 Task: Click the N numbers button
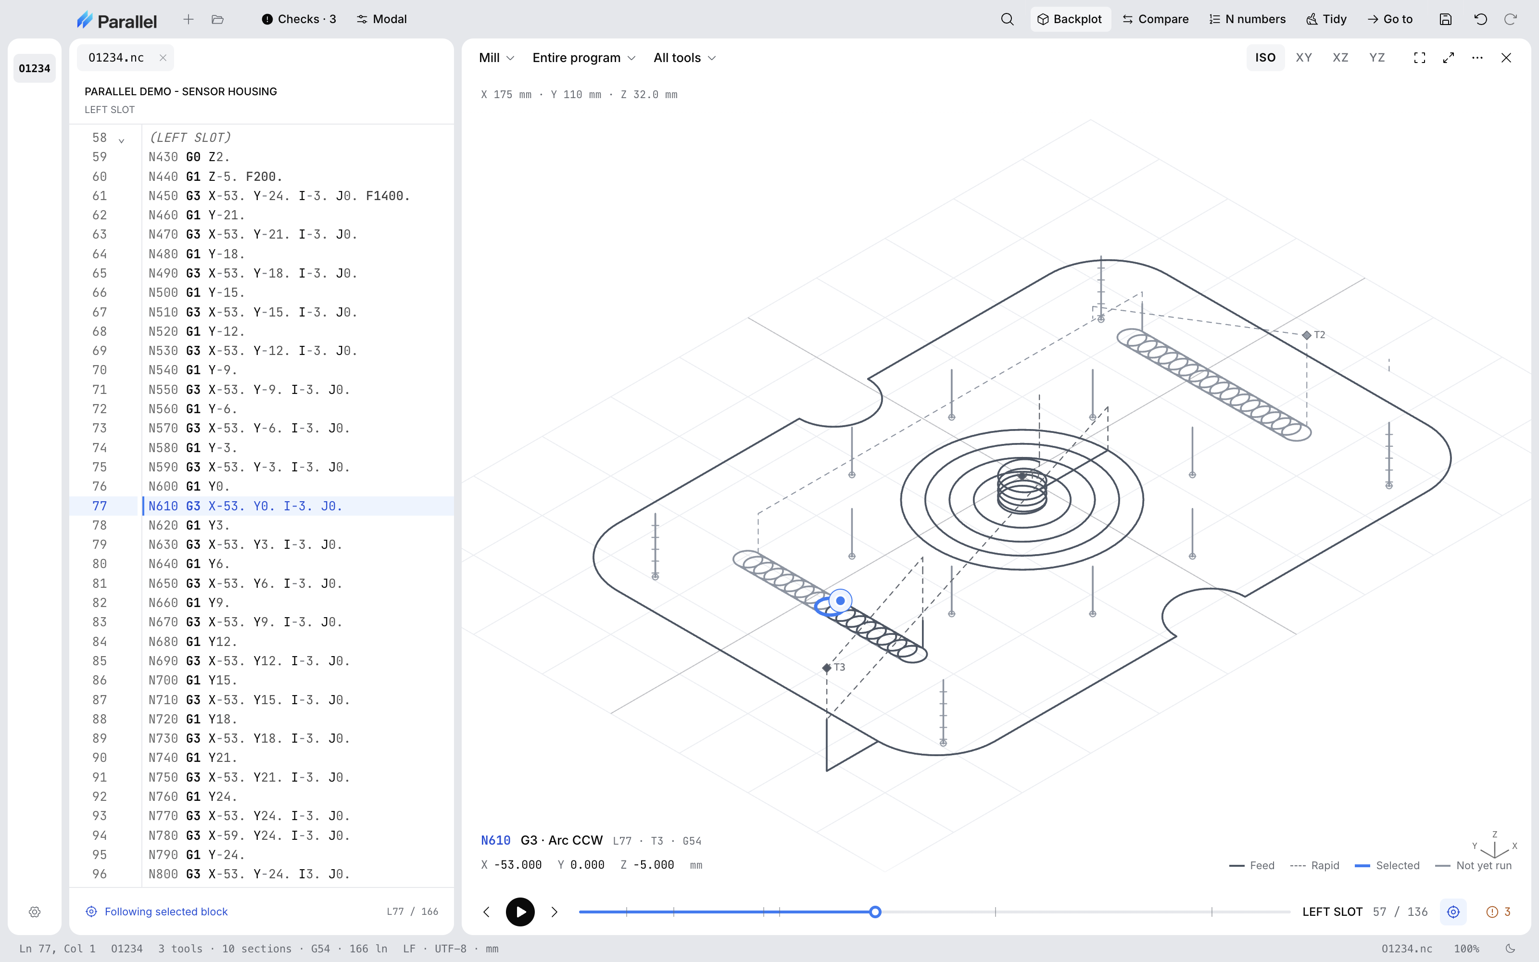pos(1247,19)
